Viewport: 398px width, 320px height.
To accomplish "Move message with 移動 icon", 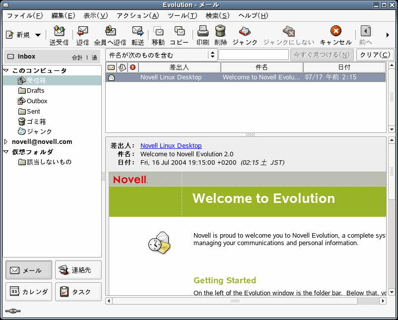I will (158, 31).
